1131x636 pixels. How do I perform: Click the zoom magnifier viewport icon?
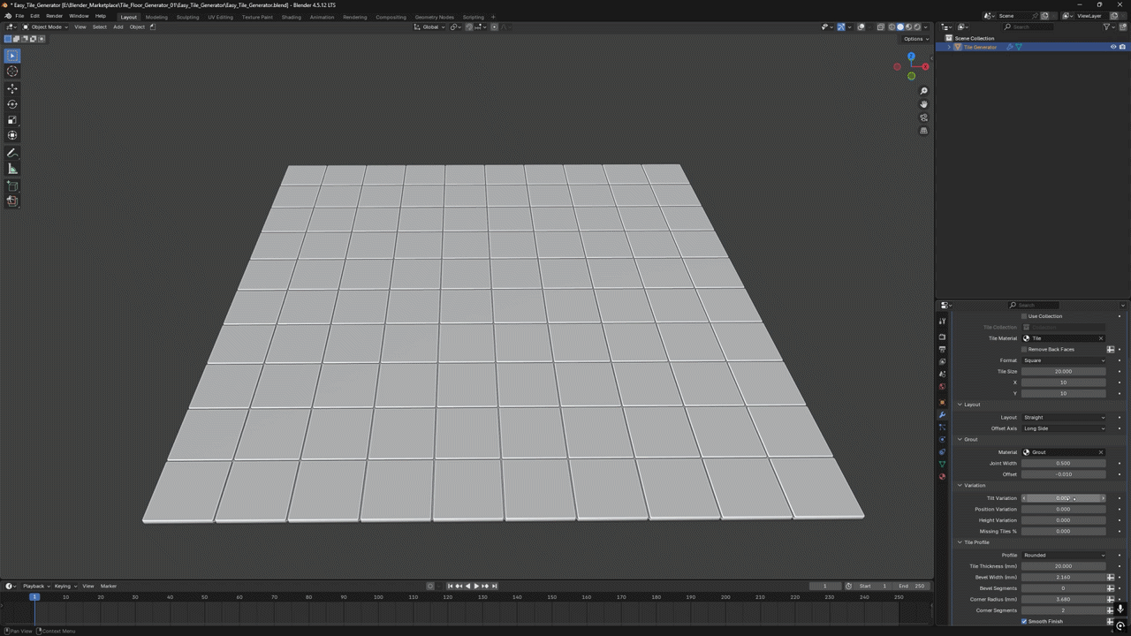923,91
